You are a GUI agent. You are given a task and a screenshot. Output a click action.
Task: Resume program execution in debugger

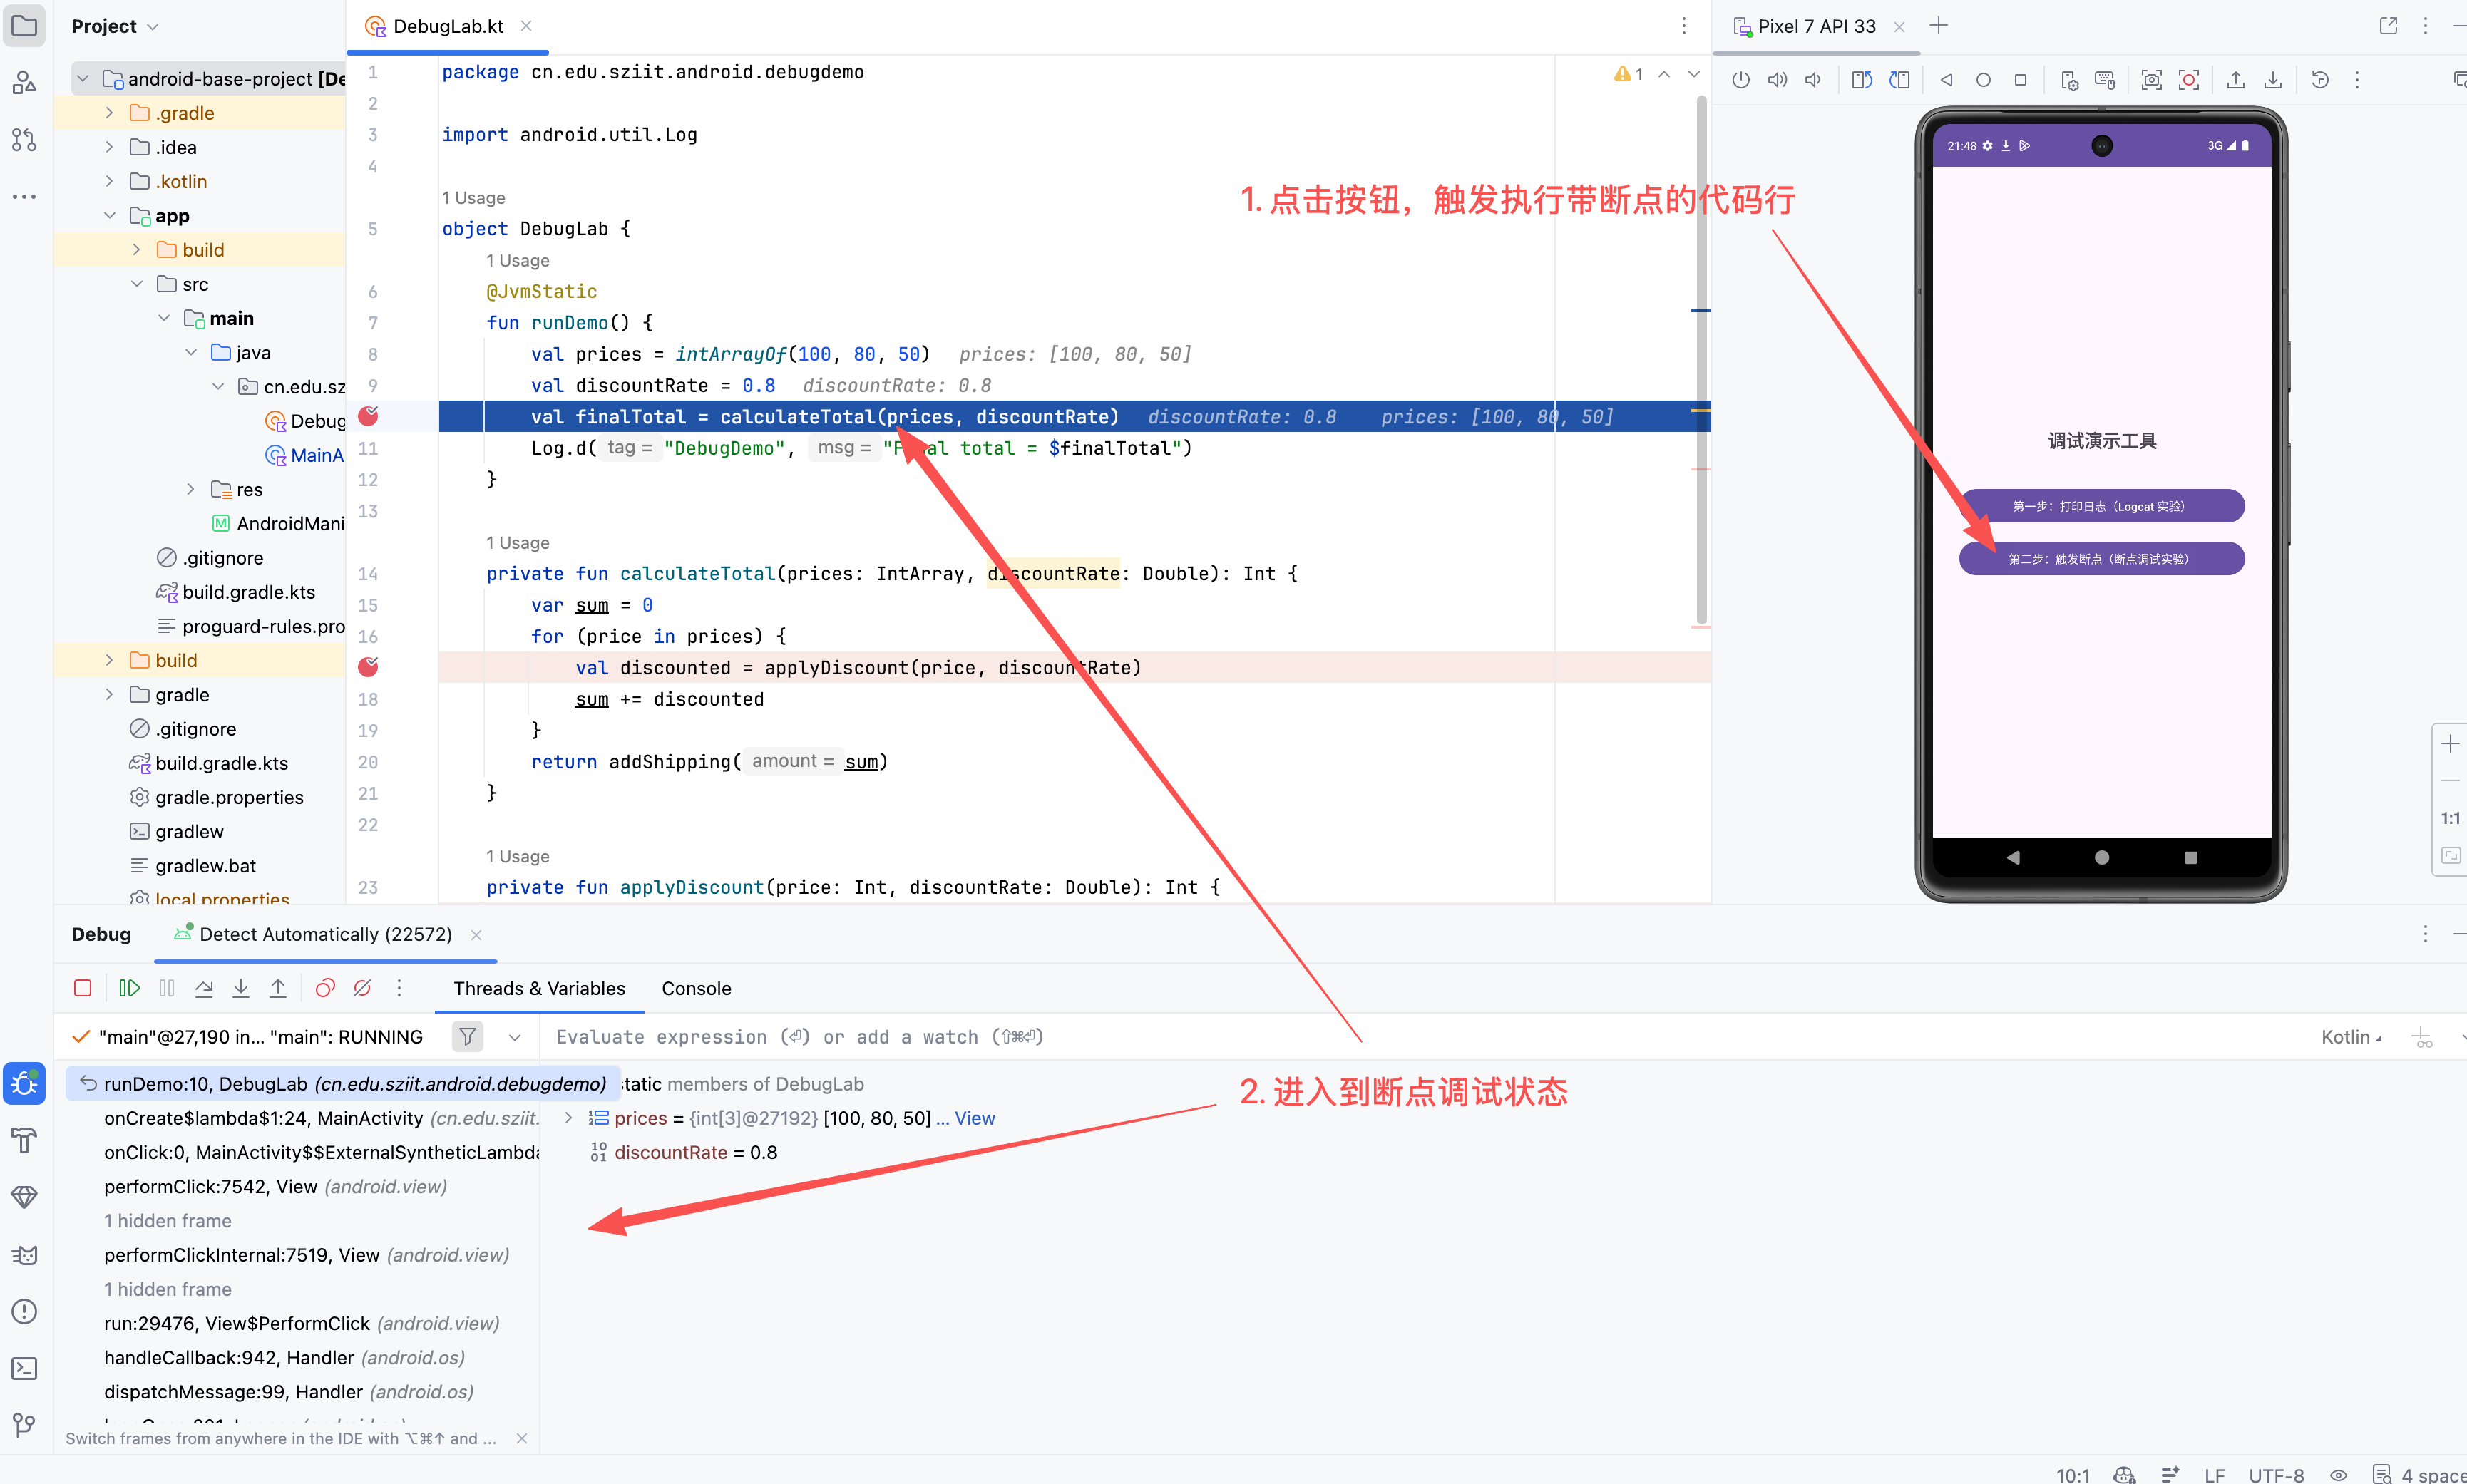(129, 988)
